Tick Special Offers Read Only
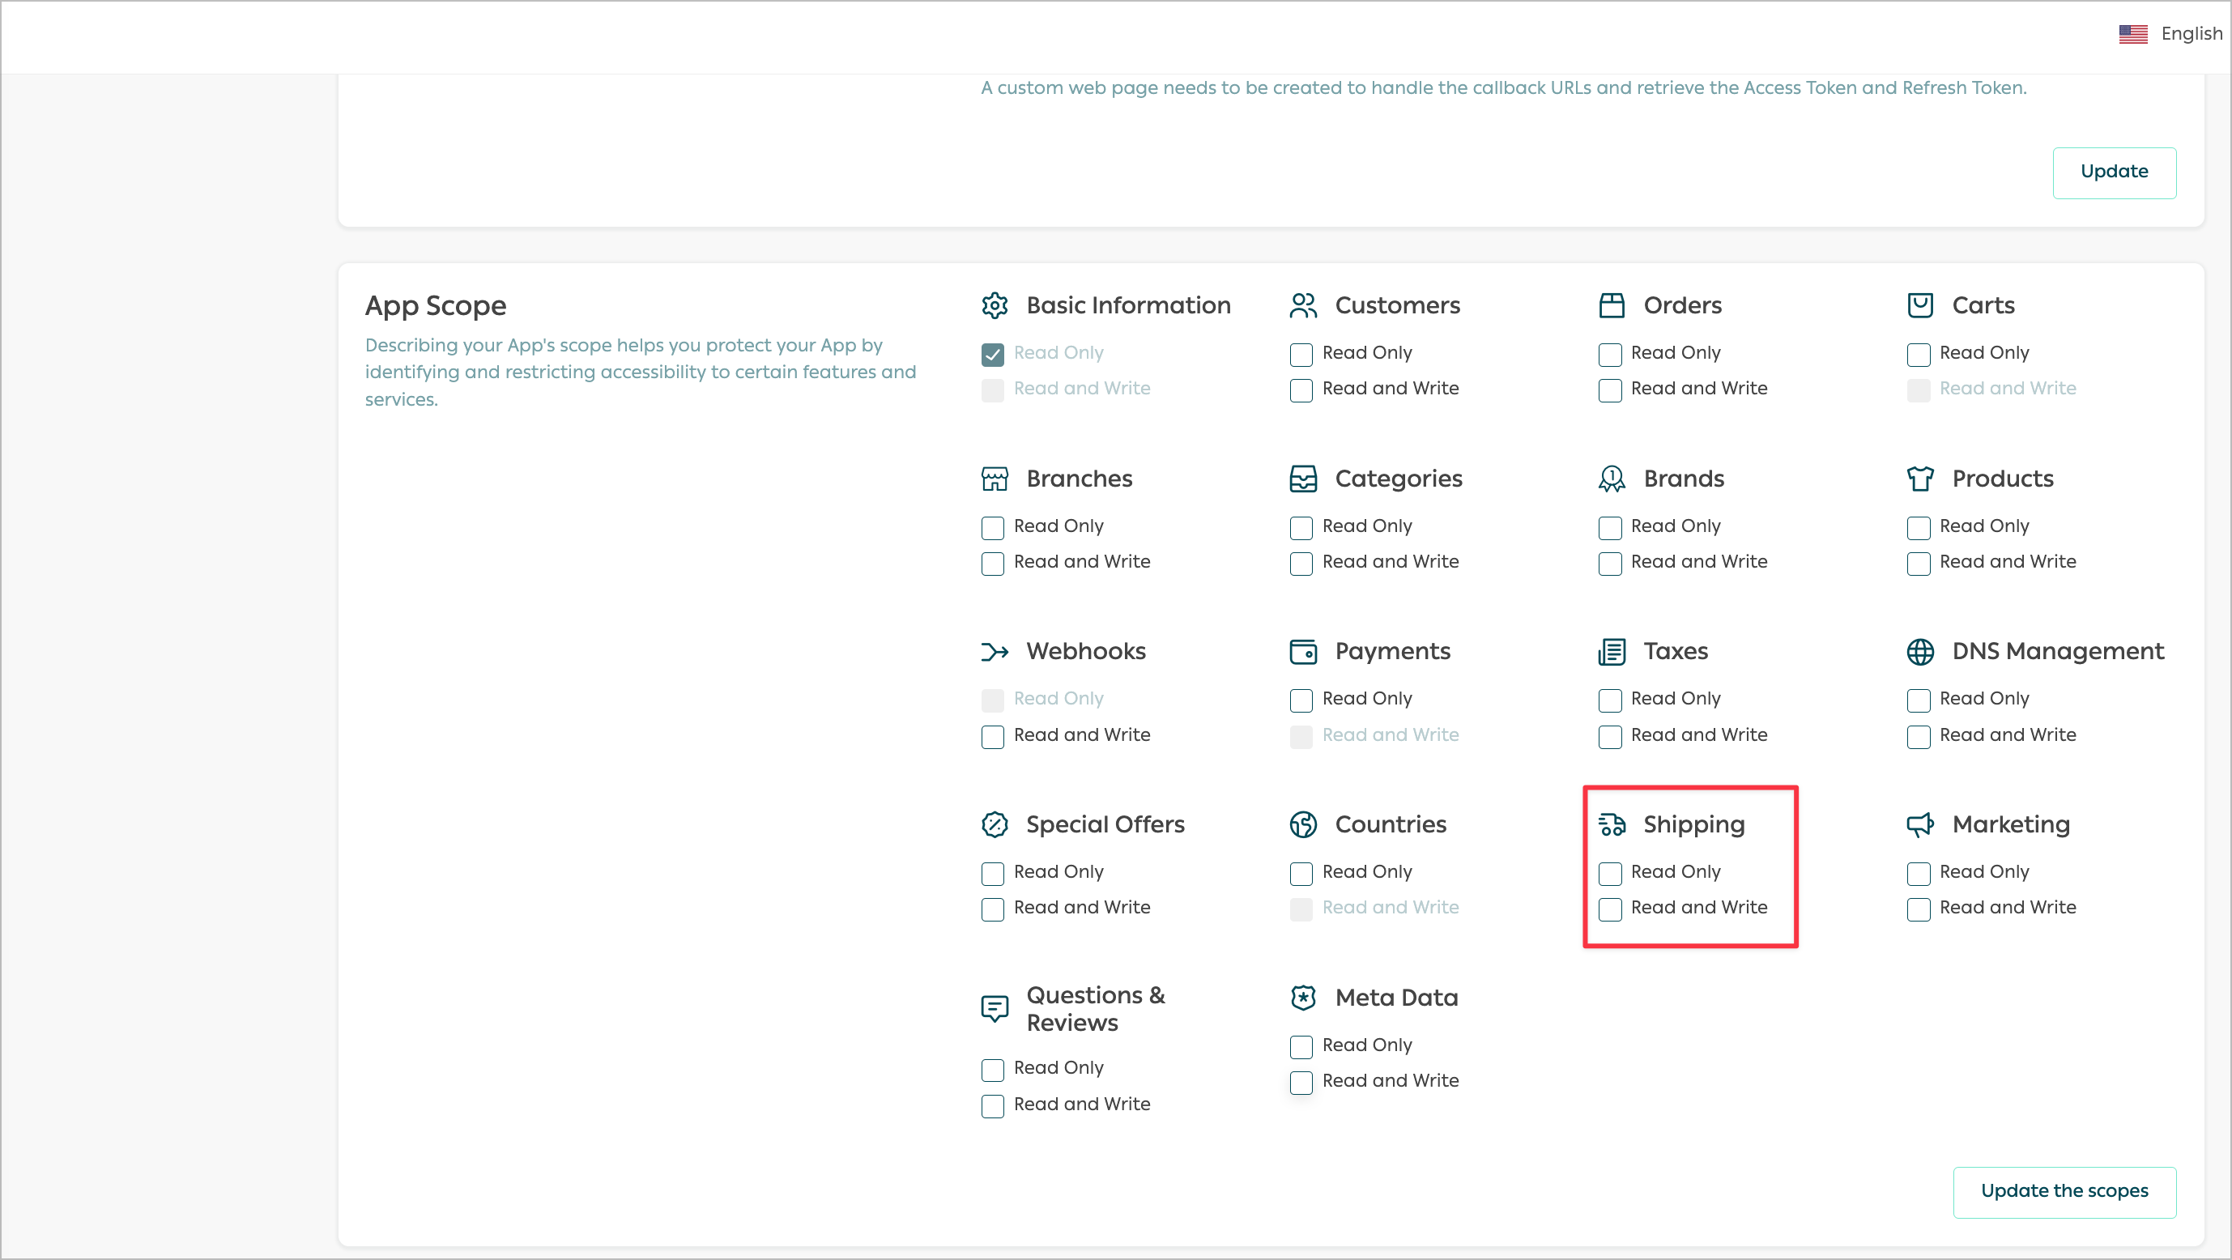Screen dimensions: 2232x1260 [x=992, y=874]
